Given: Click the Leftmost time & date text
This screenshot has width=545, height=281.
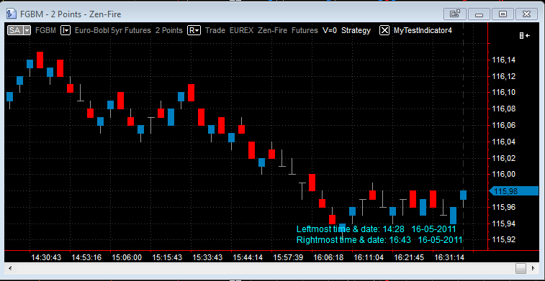Looking at the screenshot, I should (376, 229).
